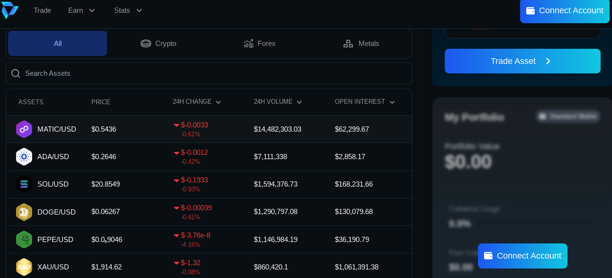Expand the Stats menu

click(128, 10)
